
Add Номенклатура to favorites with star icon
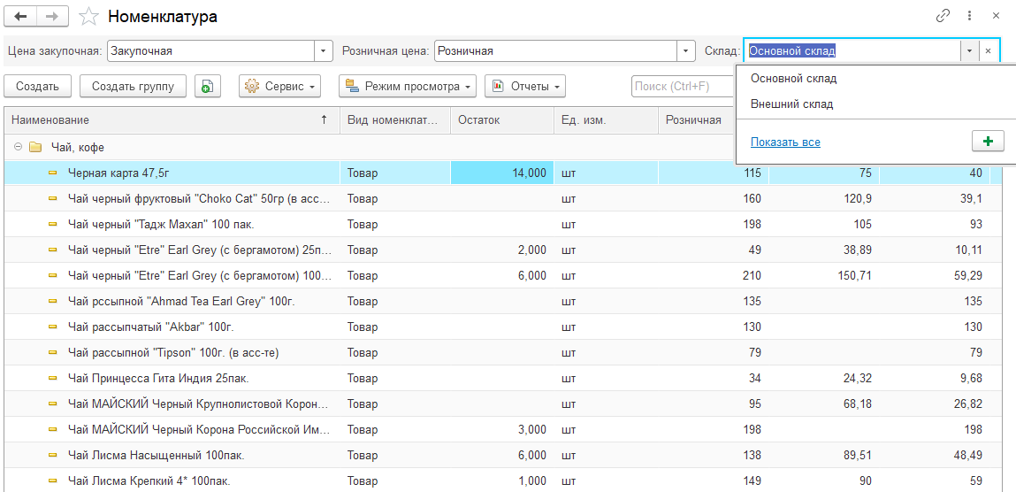tap(88, 17)
